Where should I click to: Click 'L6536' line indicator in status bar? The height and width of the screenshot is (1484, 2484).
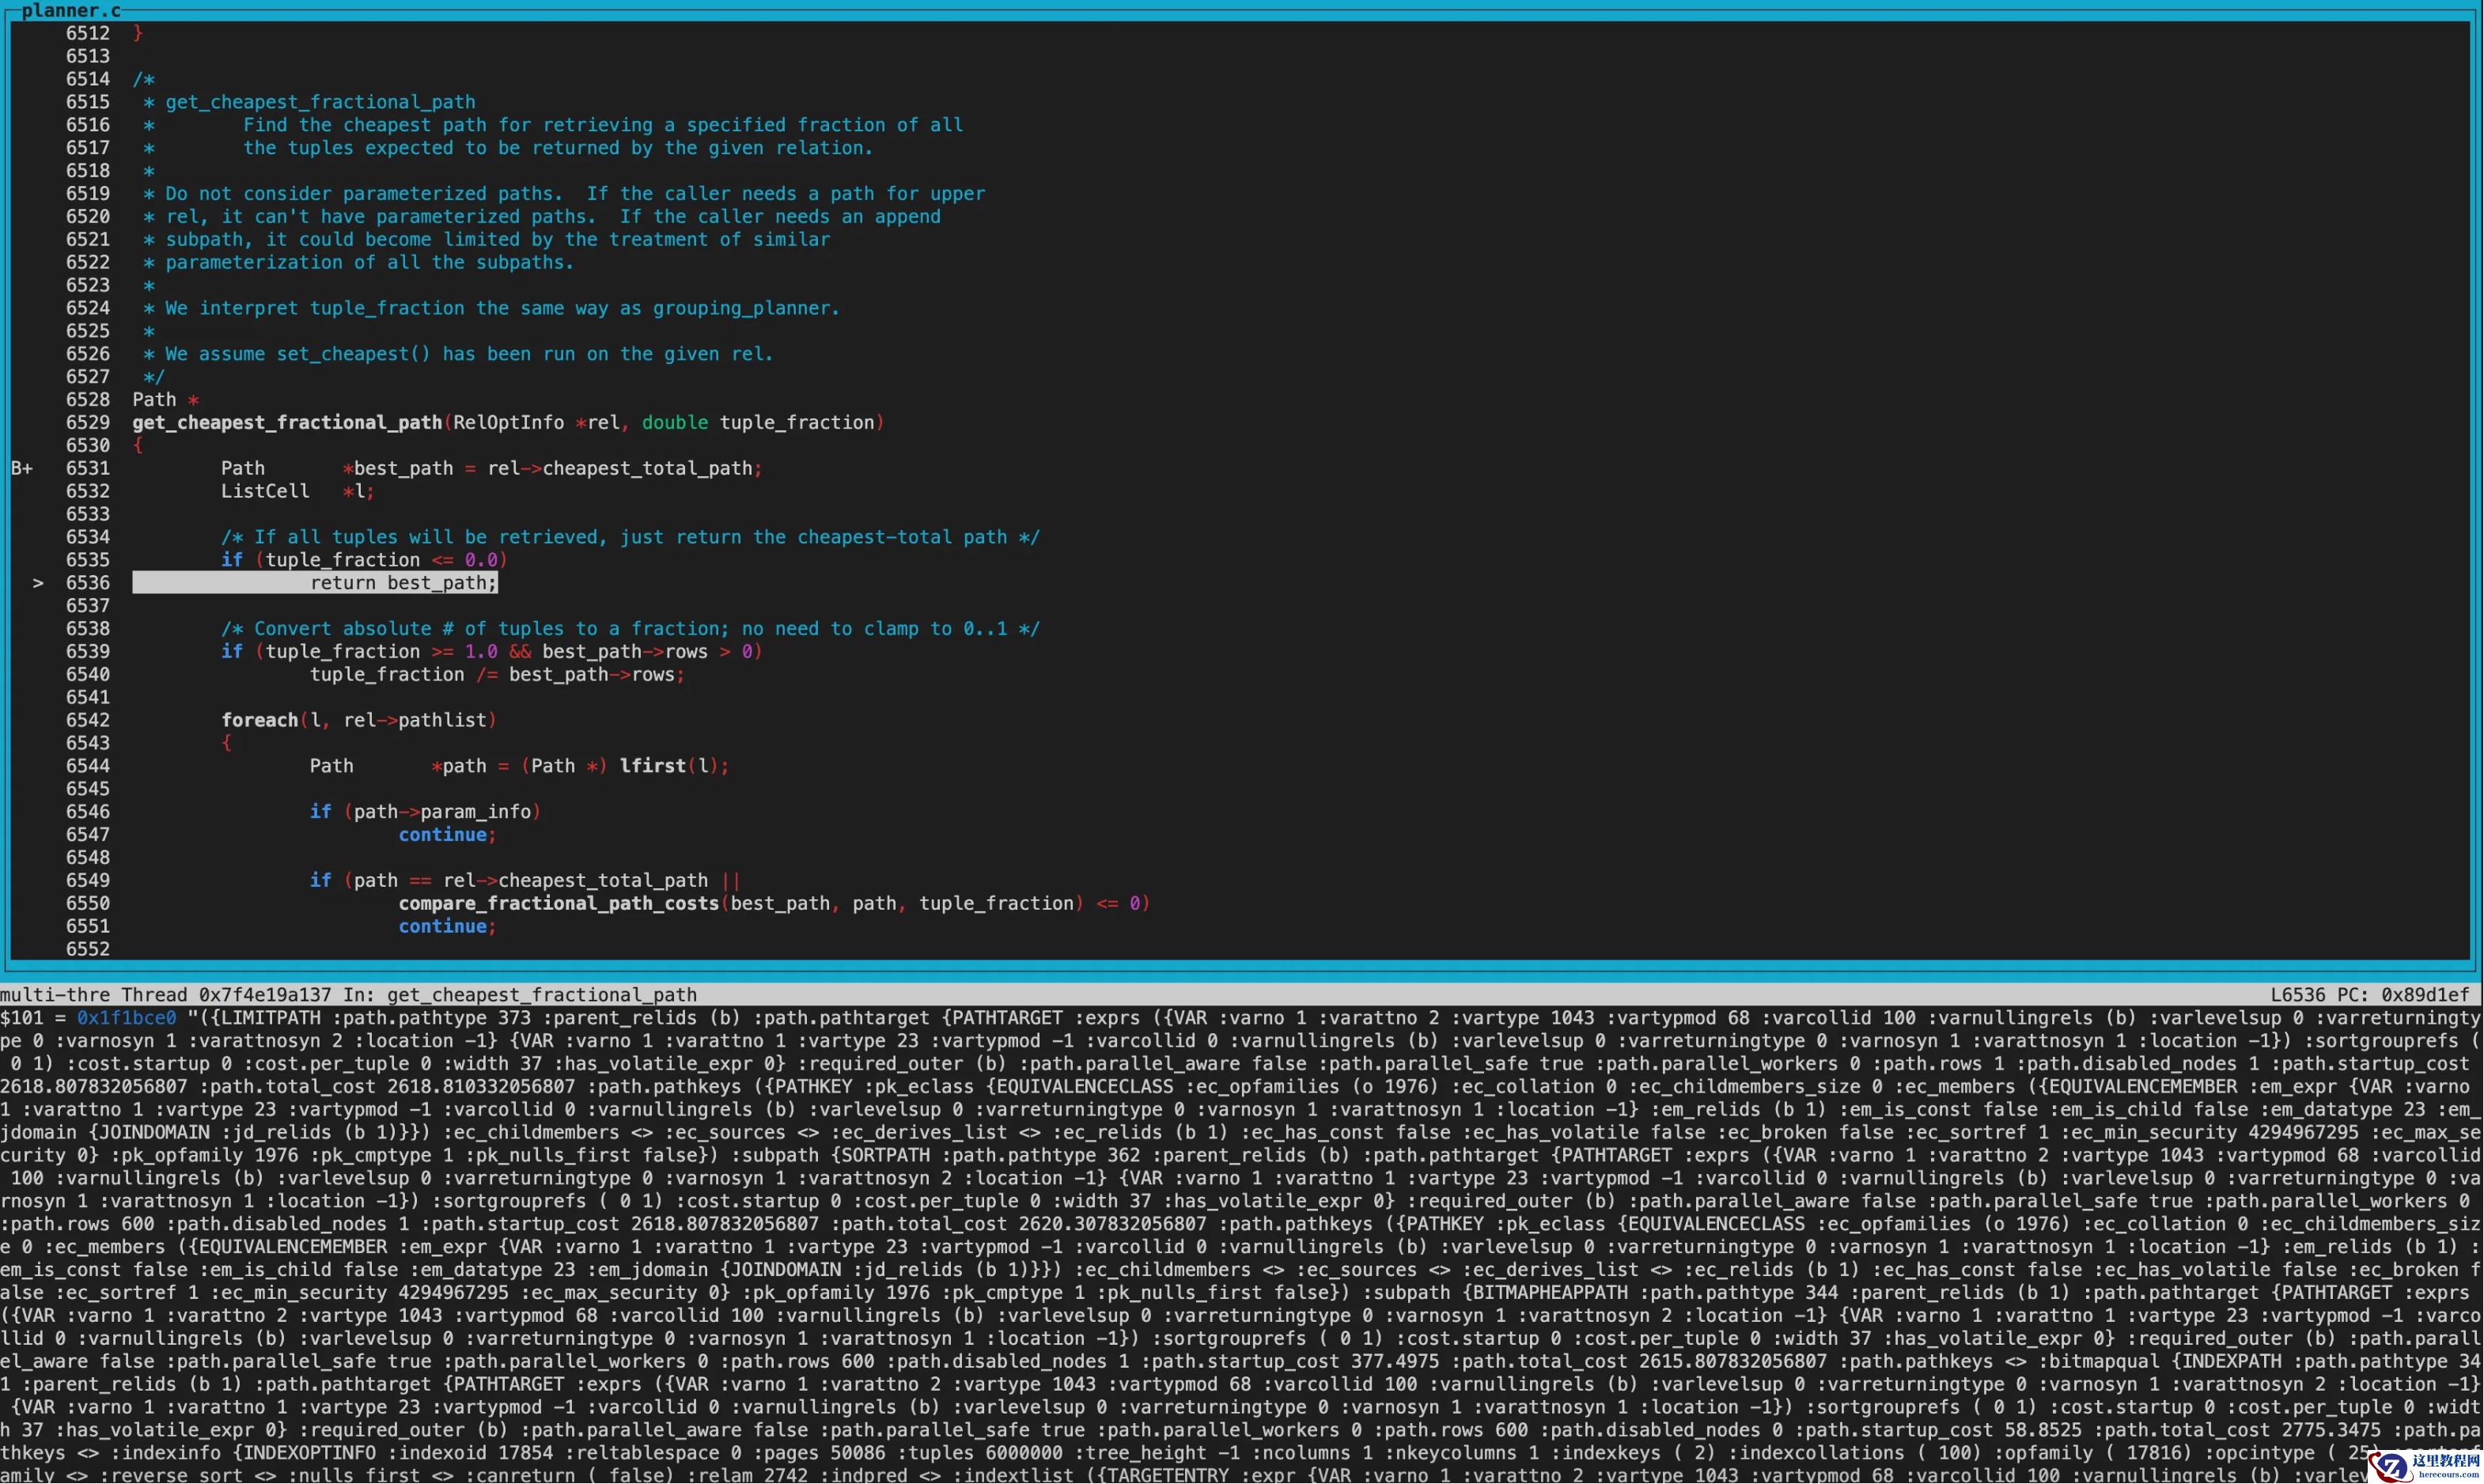point(2298,995)
